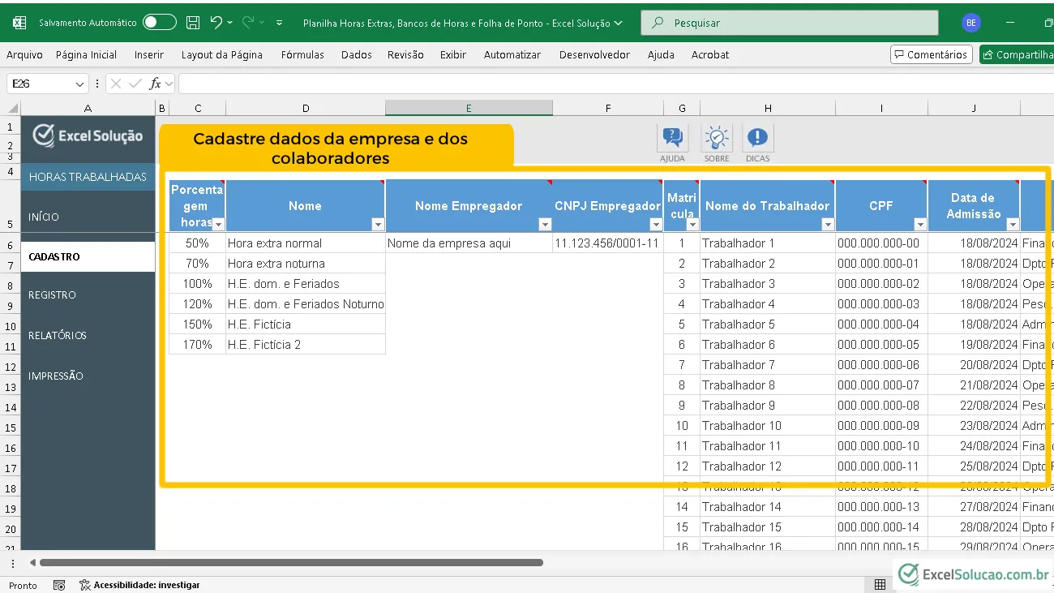The height and width of the screenshot is (593, 1054).
Task: Click the insert function fx icon
Action: pyautogui.click(x=156, y=84)
